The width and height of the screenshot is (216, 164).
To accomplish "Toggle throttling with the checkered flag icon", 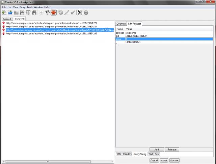I will click(x=47, y=12).
